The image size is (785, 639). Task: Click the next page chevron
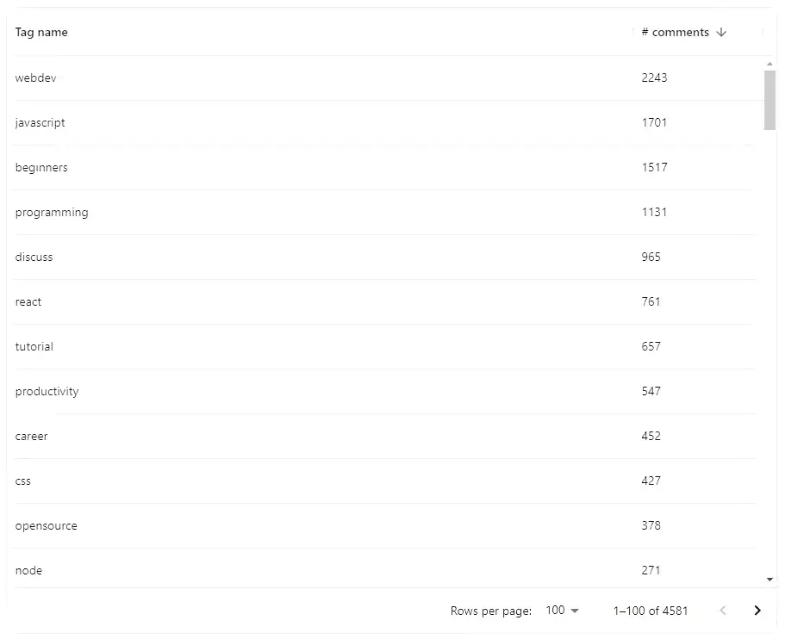click(757, 611)
